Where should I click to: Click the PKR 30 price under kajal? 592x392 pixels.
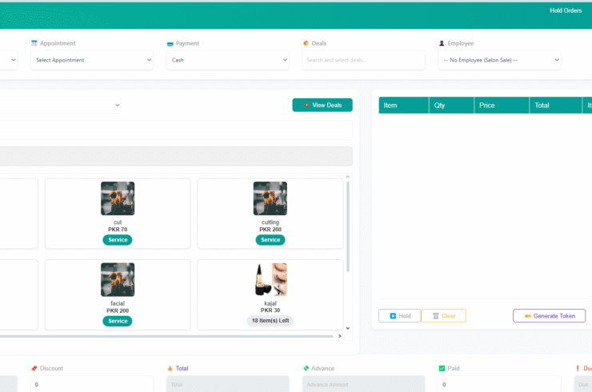(x=270, y=310)
